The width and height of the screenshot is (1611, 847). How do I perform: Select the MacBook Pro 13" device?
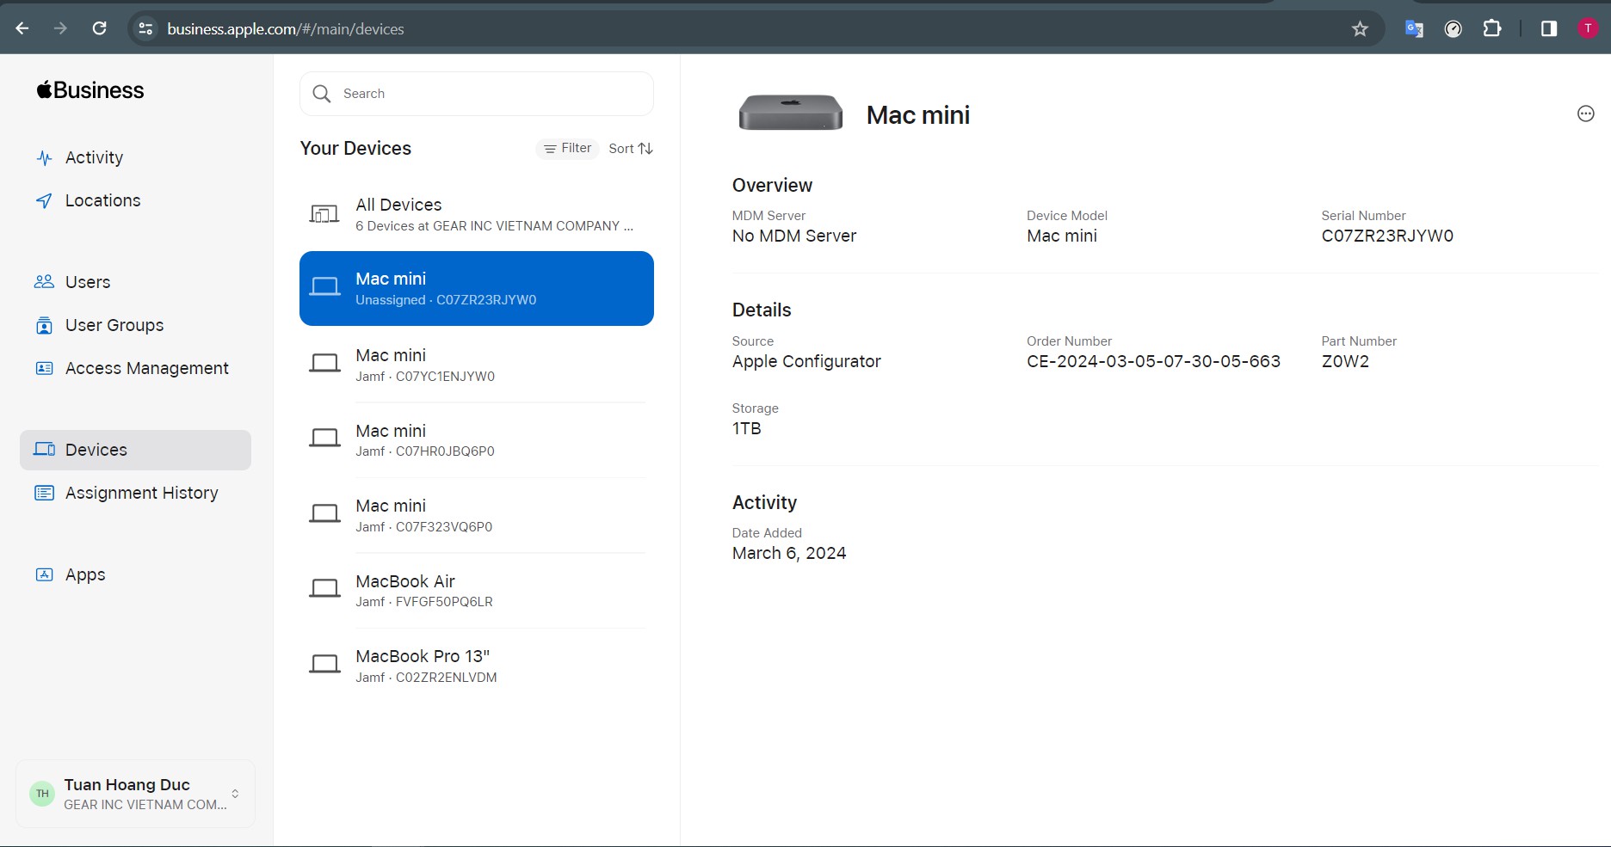coord(476,666)
